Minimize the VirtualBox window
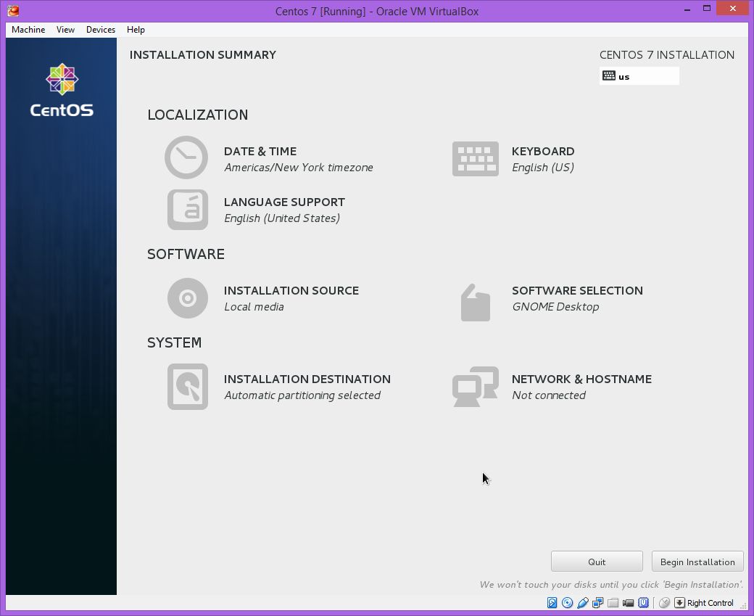The image size is (754, 616). click(687, 9)
